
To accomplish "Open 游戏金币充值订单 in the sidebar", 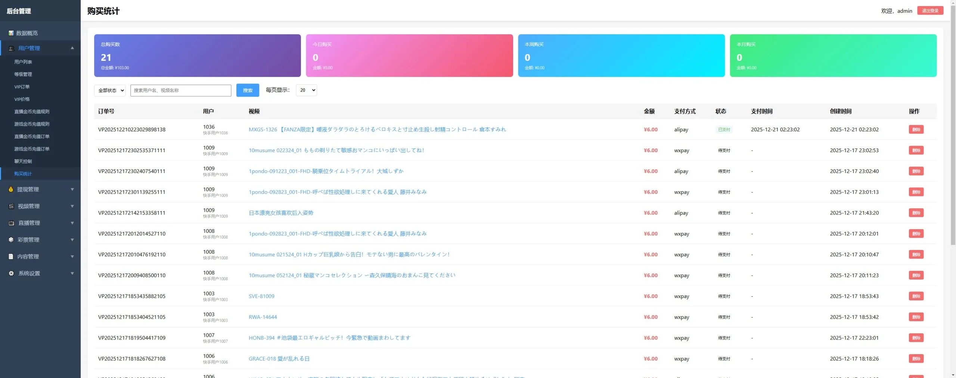I will click(32, 149).
